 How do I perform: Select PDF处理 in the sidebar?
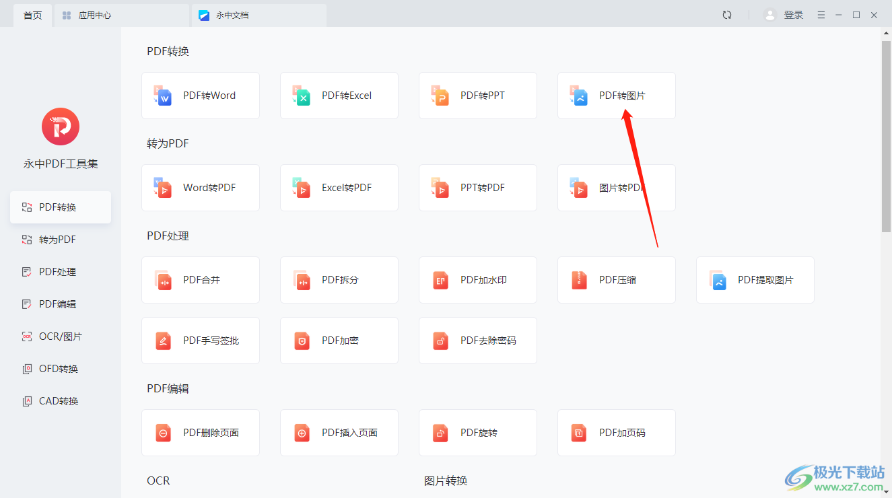click(61, 272)
